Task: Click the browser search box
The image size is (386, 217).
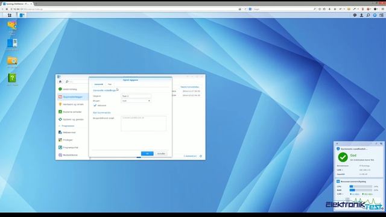Action: pyautogui.click(x=282, y=9)
